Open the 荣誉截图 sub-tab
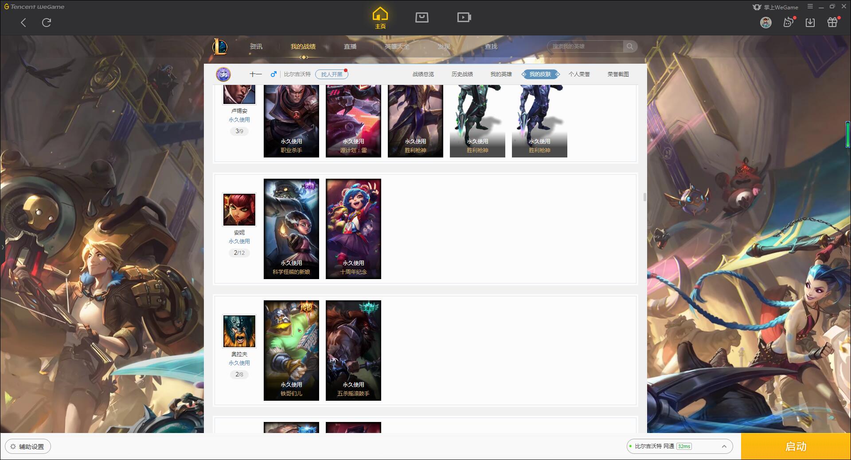 (618, 74)
